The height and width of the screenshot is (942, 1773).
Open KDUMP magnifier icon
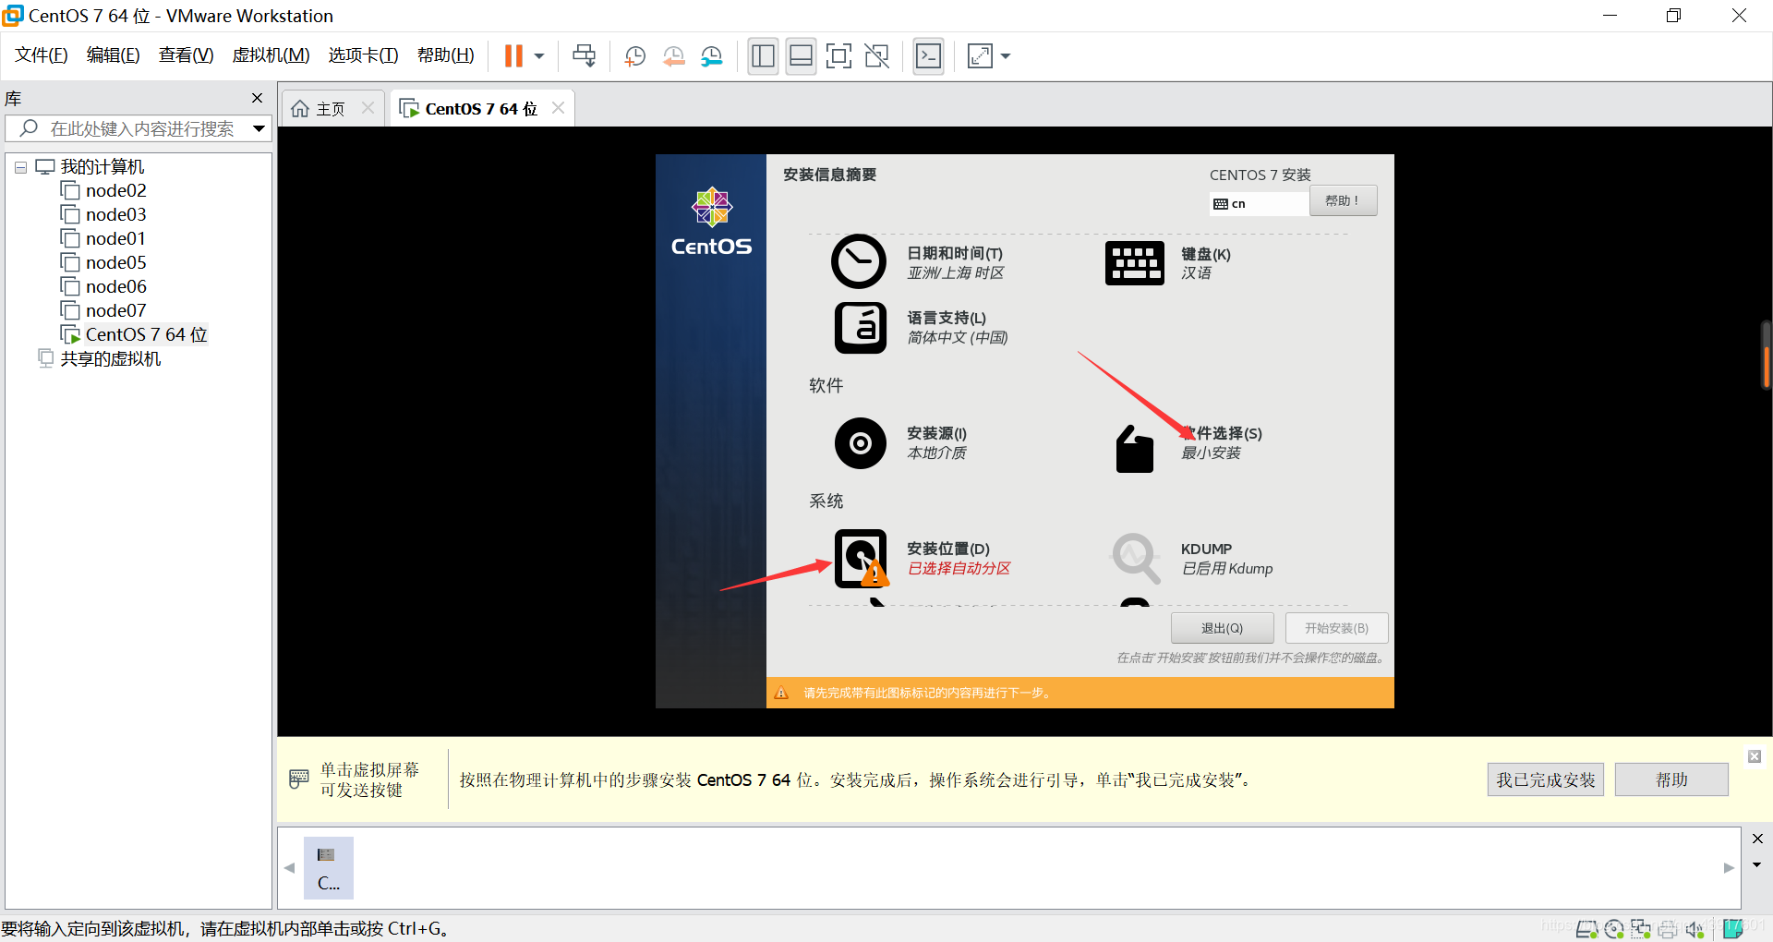coord(1136,558)
